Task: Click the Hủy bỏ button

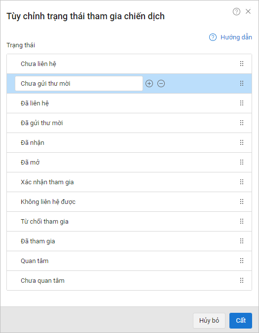Action: click(x=209, y=321)
